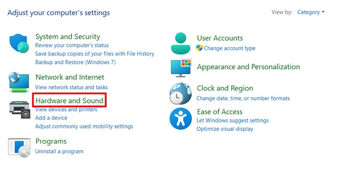Select Change date, time, or number formats
This screenshot has height=189, width=337.
[x=243, y=98]
